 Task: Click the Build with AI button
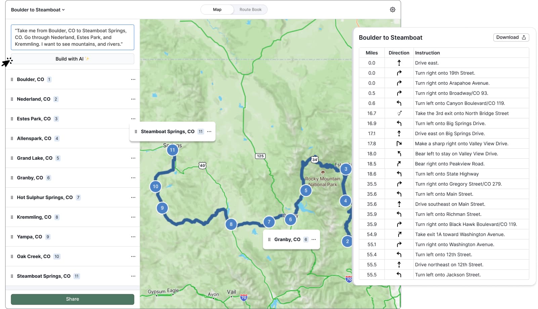[x=72, y=59]
